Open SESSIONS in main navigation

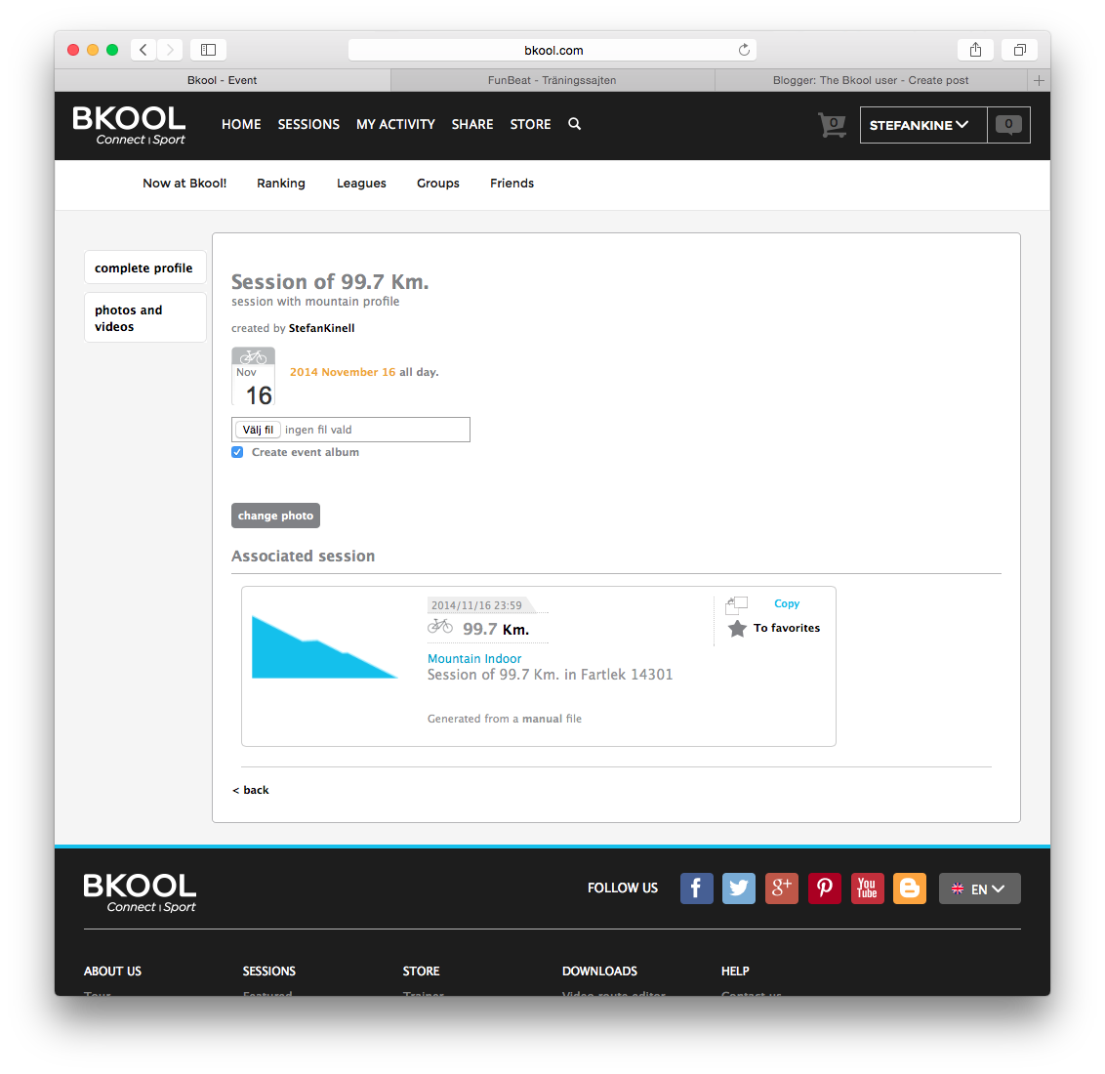[x=308, y=124]
